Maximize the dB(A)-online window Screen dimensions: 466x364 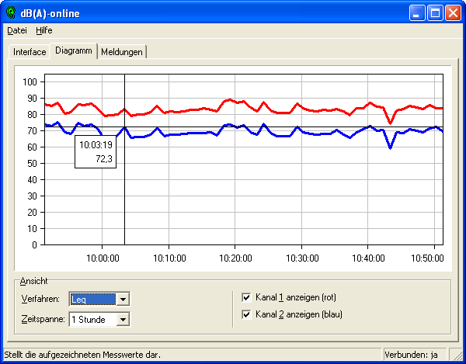[434, 12]
